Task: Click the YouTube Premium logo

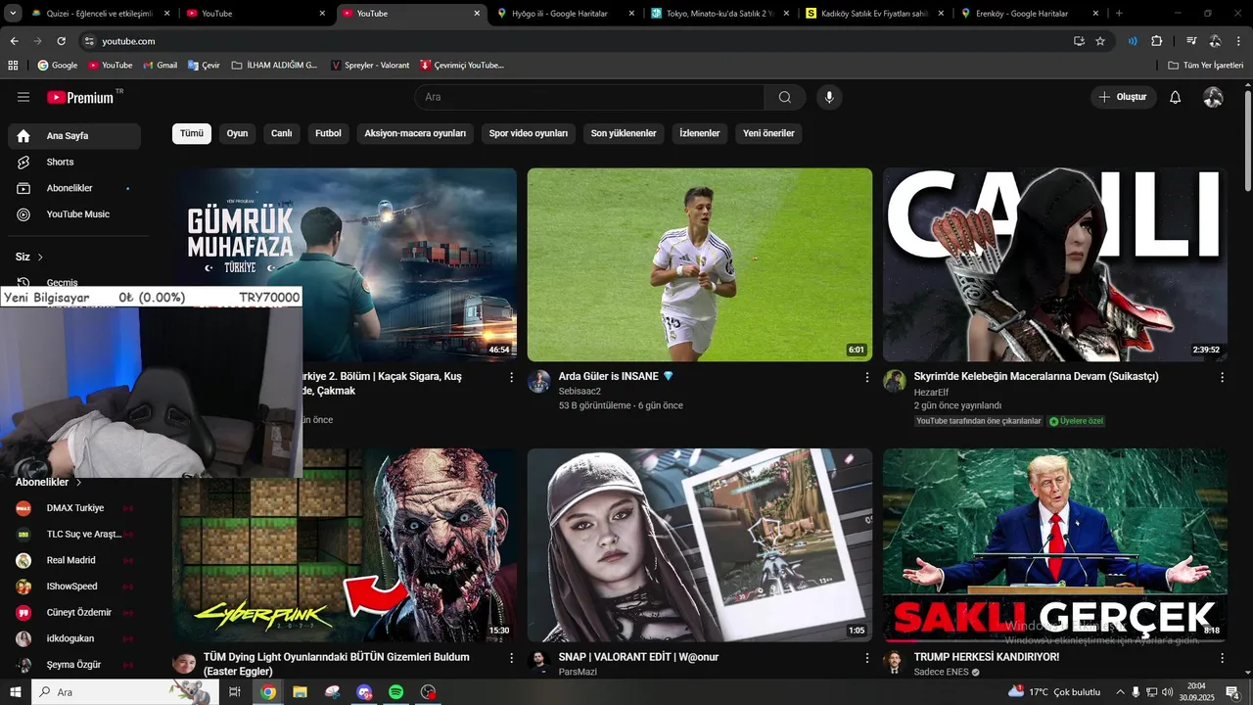Action: pyautogui.click(x=82, y=97)
